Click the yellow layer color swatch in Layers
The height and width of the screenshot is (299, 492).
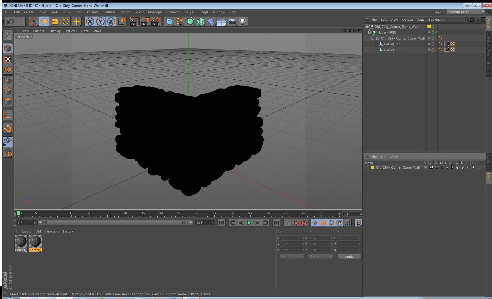373,167
